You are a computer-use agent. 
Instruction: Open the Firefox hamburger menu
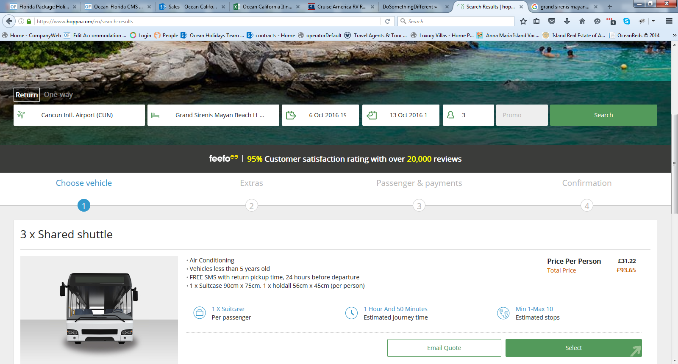point(669,21)
